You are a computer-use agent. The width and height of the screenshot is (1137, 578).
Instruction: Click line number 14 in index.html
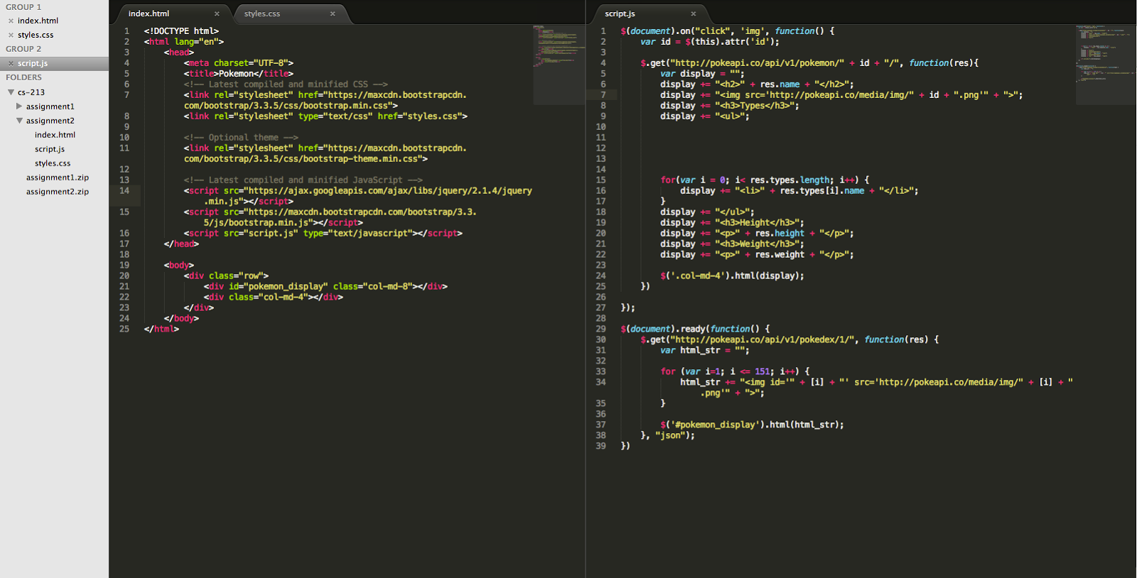click(124, 191)
